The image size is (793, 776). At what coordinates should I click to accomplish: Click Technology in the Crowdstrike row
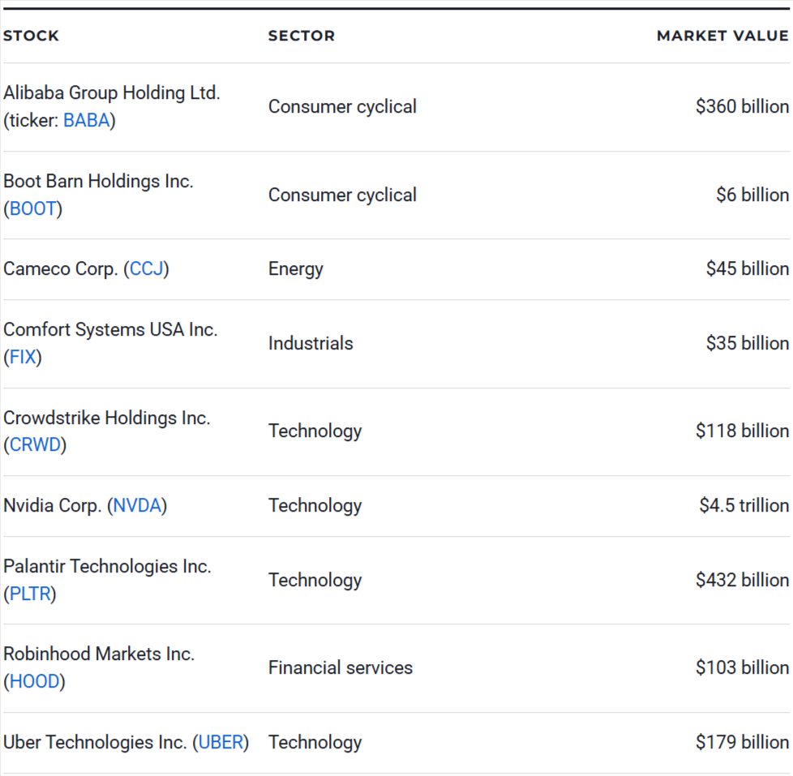click(315, 431)
